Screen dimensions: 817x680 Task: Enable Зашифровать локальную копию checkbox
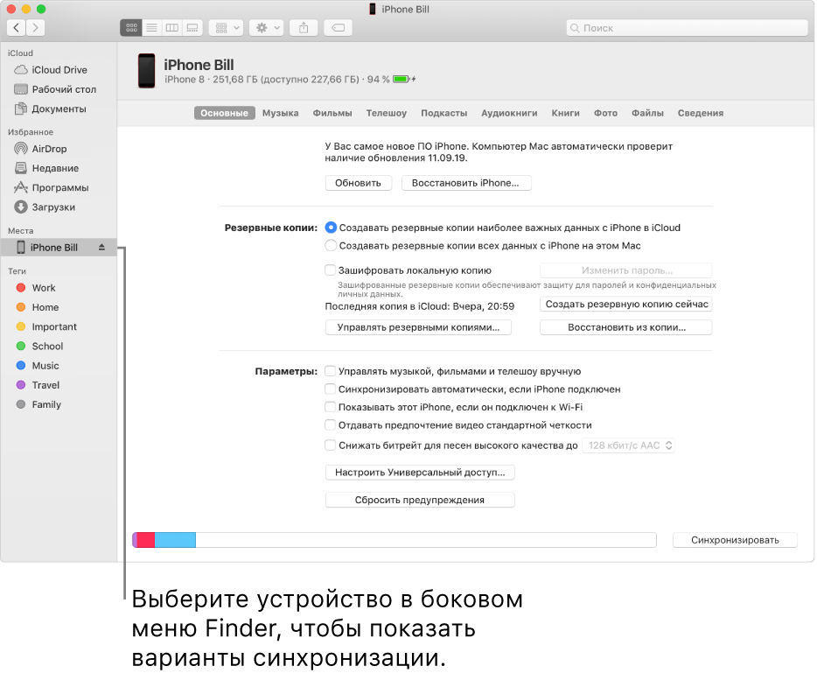330,270
